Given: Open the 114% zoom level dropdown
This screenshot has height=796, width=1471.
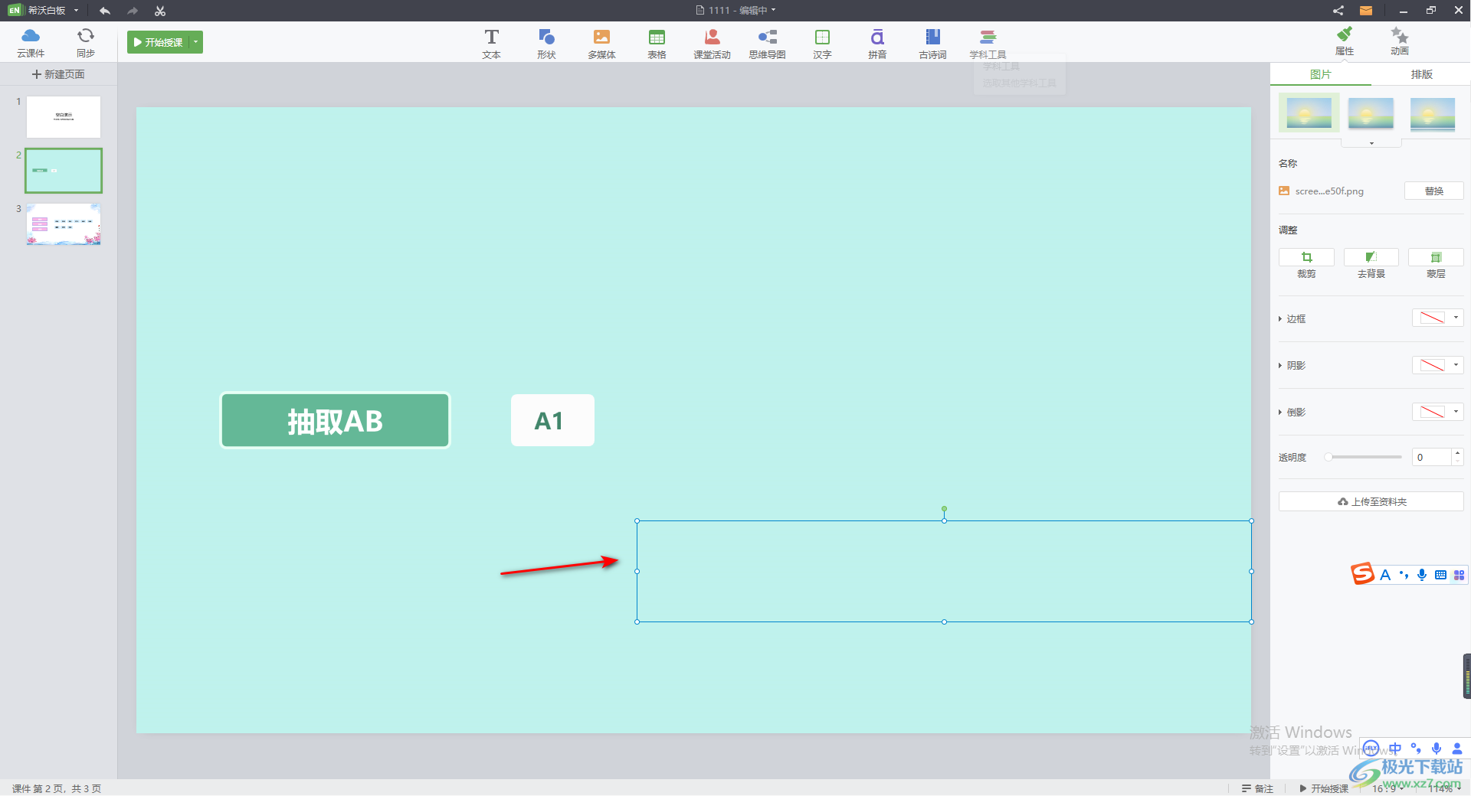Looking at the screenshot, I should tap(1445, 788).
